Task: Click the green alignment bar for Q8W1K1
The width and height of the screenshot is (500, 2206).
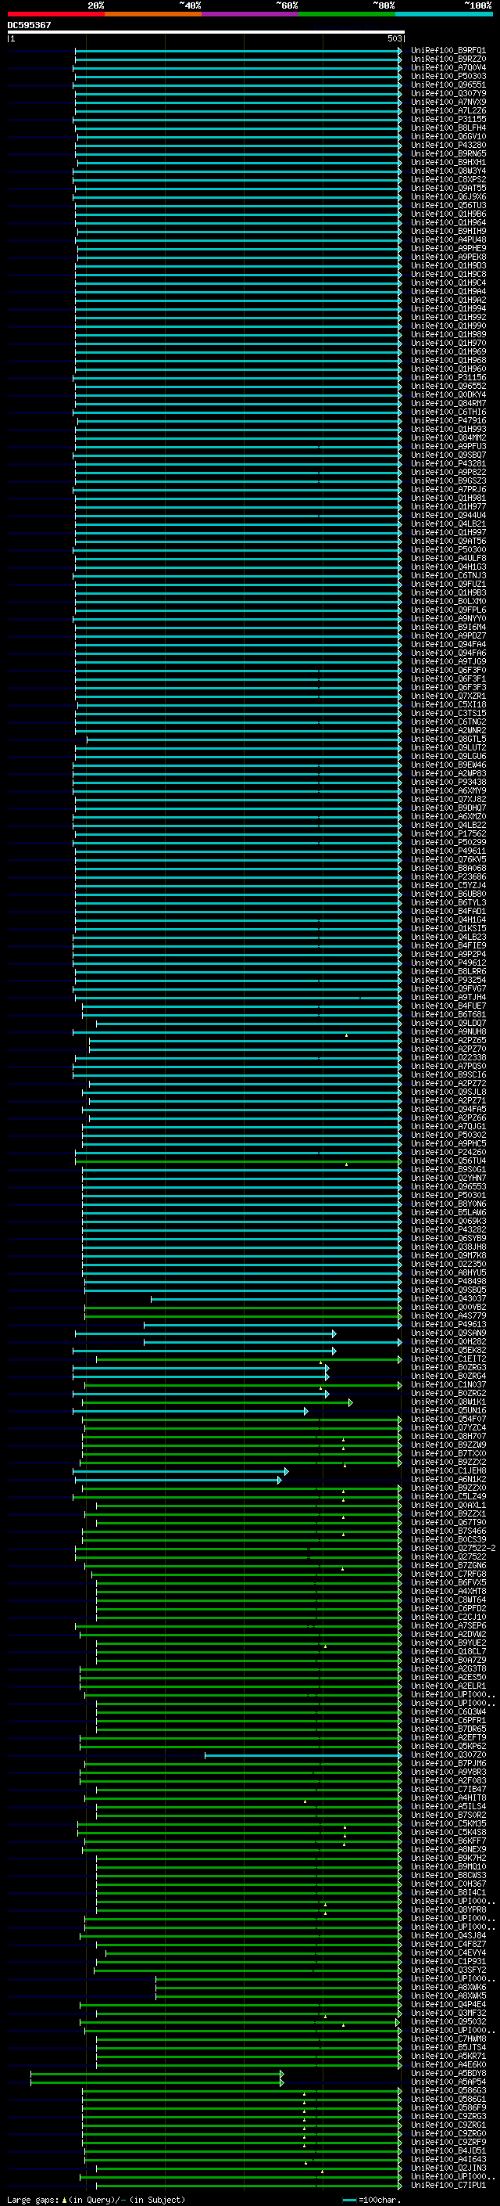Action: pos(217,1402)
